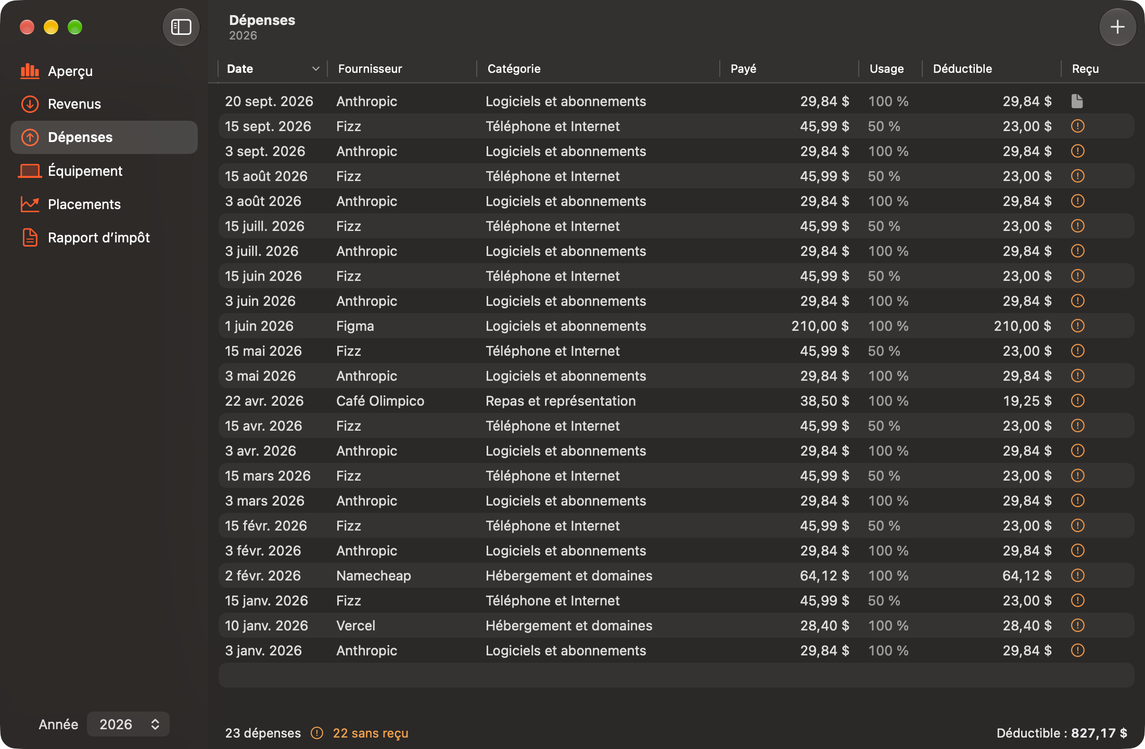Click Déductible total 827,17 $
This screenshot has width=1145, height=749.
pyautogui.click(x=1062, y=733)
